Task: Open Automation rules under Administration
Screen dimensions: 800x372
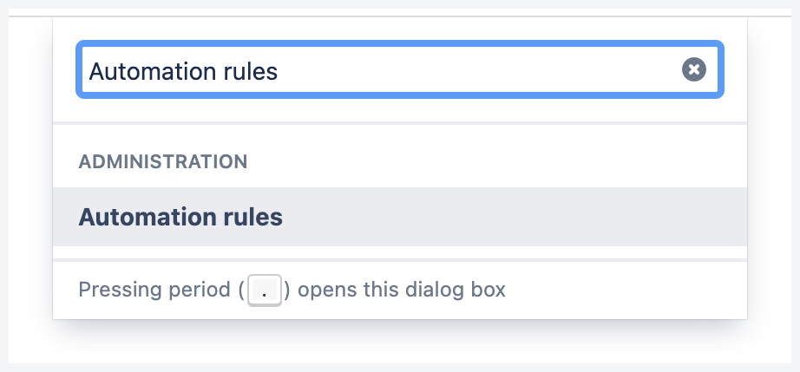Action: pos(180,217)
